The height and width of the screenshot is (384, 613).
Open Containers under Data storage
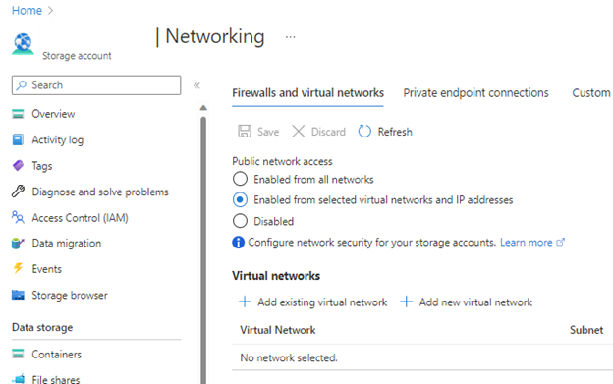[56, 354]
